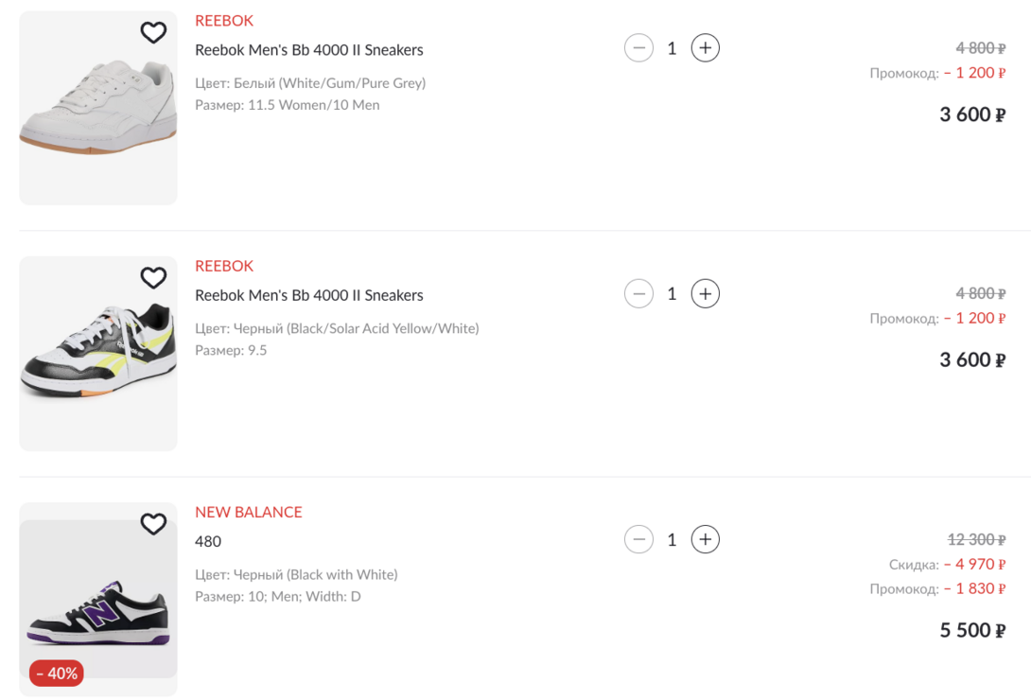This screenshot has height=700, width=1031.
Task: Open the 480 product title link
Action: 208,542
